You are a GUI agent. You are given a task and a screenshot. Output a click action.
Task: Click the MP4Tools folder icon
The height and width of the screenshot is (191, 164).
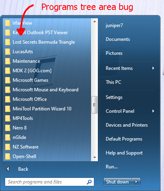point(8,118)
